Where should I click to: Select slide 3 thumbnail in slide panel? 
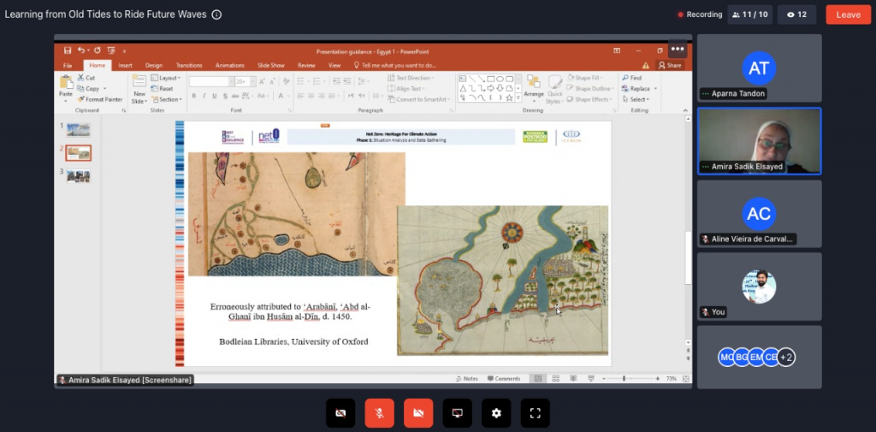point(78,176)
